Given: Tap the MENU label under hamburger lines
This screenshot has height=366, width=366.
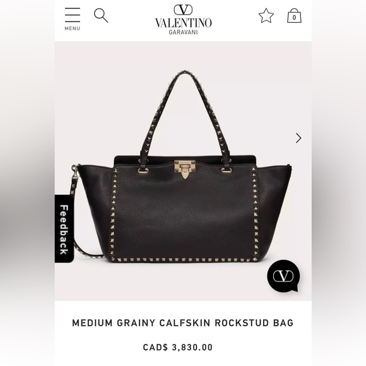Looking at the screenshot, I should click(x=73, y=28).
